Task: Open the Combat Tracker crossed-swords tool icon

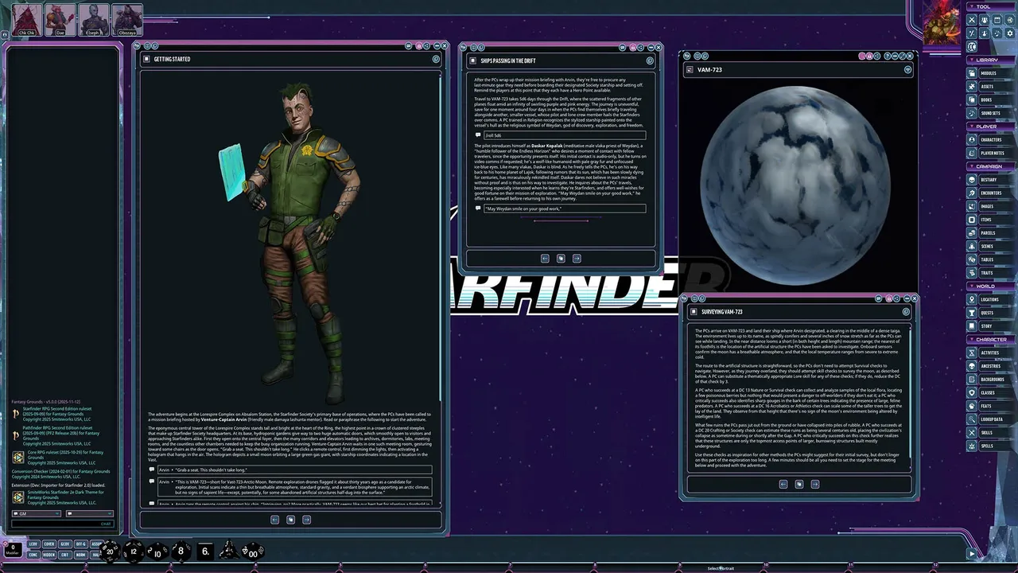Action: point(972,20)
